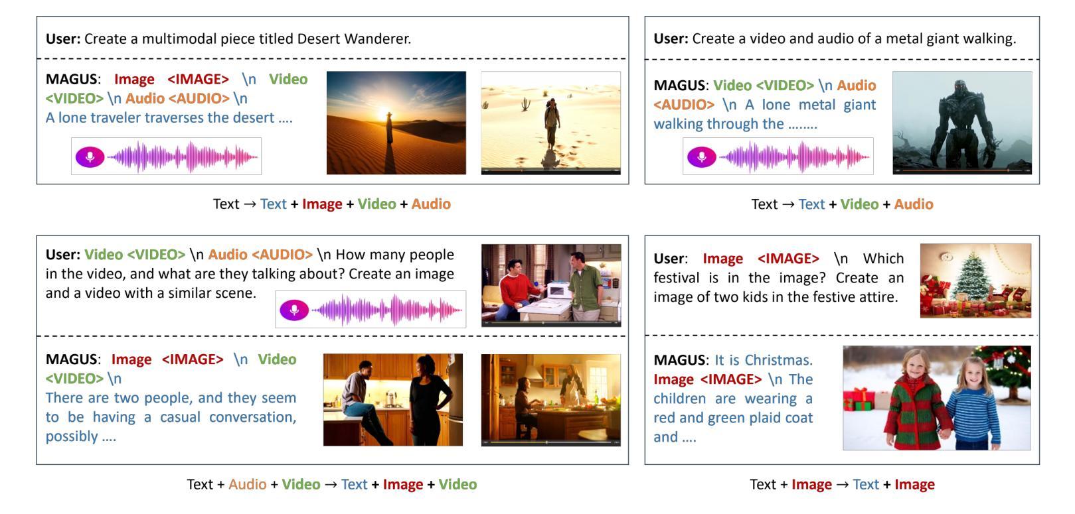
Task: Open the desert sunset dune image
Action: pyautogui.click(x=396, y=123)
